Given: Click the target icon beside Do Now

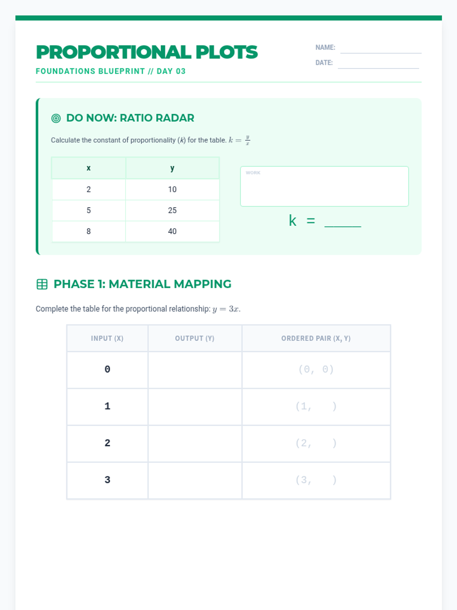Looking at the screenshot, I should 56,118.
